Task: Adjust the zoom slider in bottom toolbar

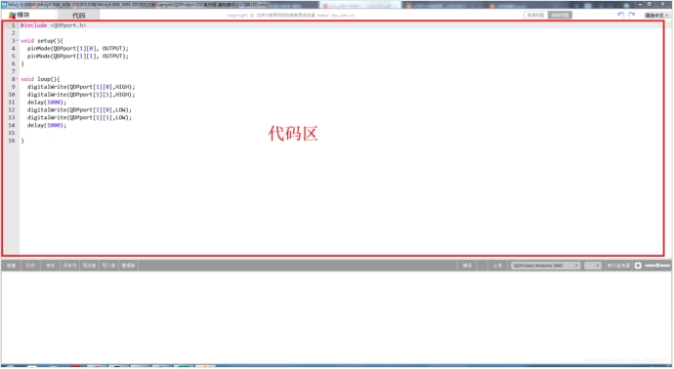Action: (657, 266)
